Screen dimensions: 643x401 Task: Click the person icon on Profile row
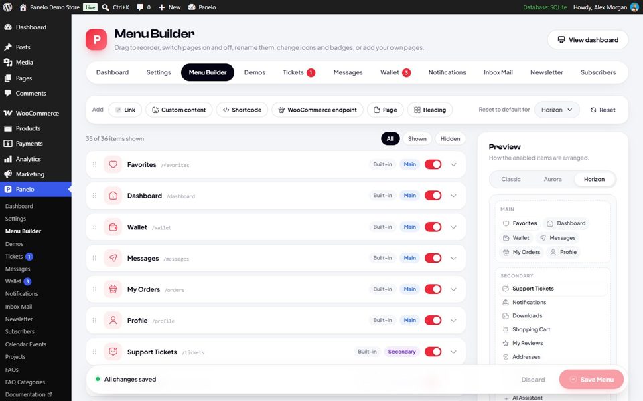click(x=113, y=320)
